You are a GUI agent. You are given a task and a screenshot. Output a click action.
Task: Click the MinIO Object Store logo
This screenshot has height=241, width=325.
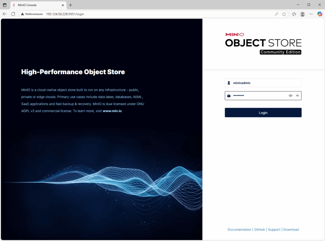(263, 44)
